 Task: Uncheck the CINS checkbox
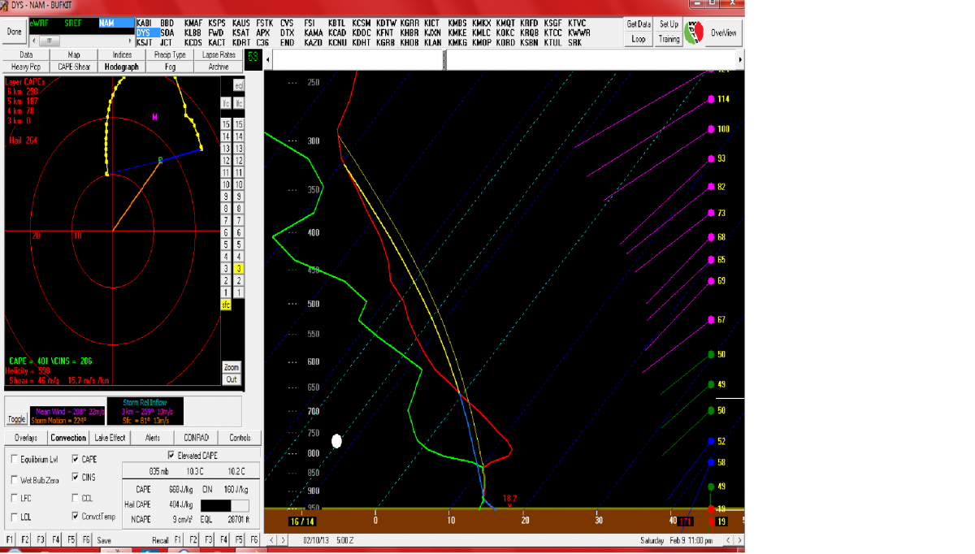pos(76,478)
